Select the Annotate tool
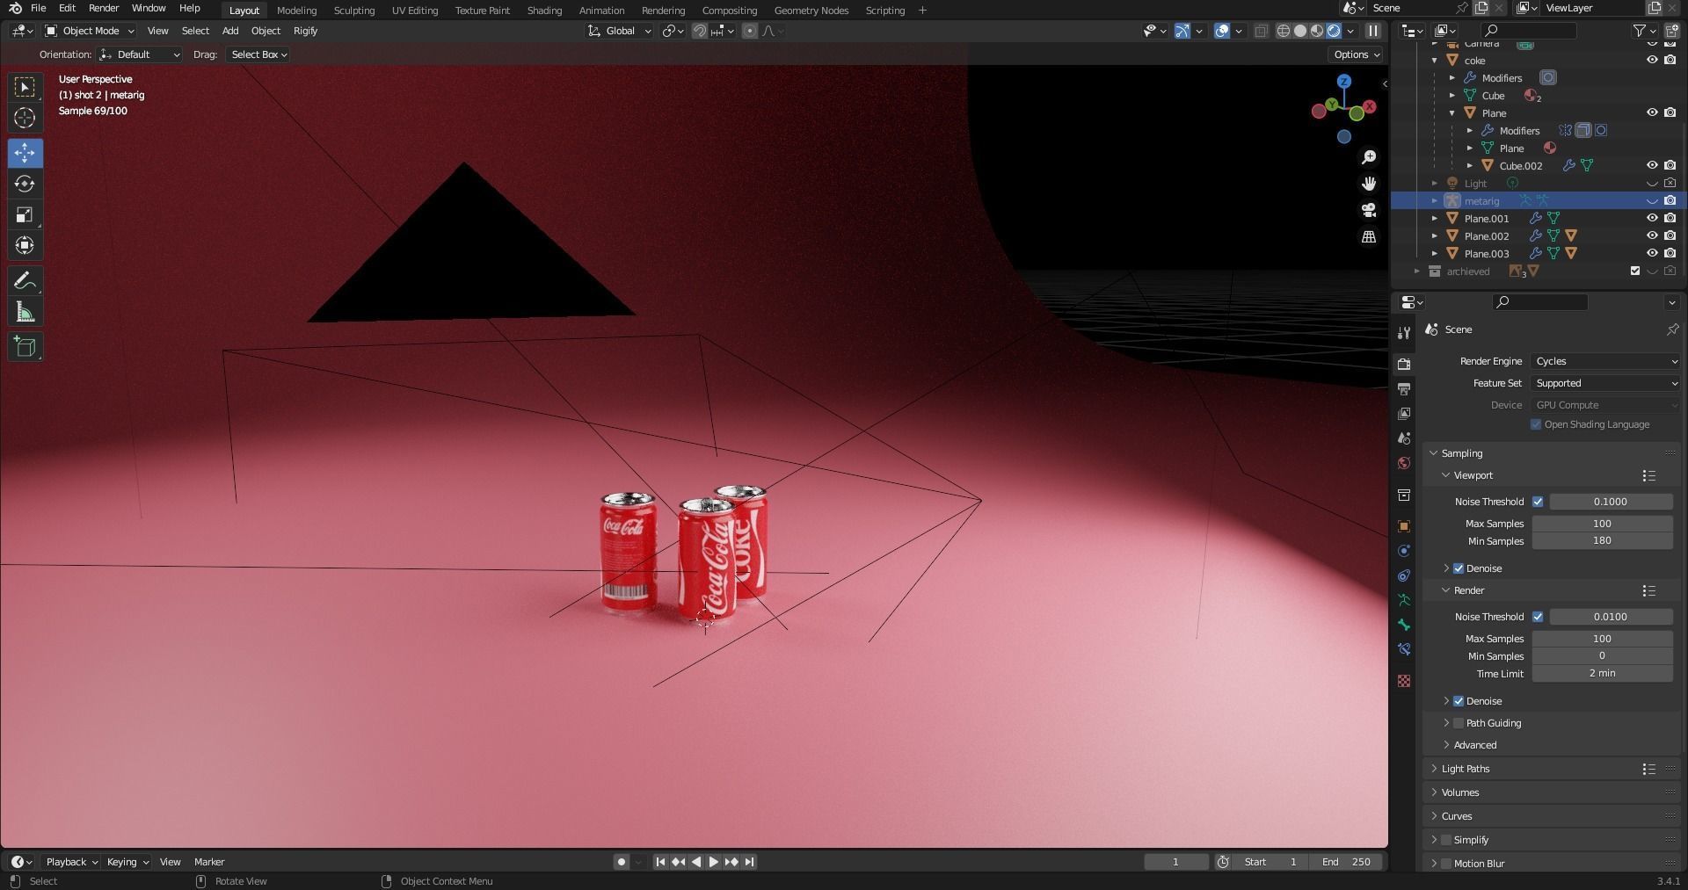The image size is (1688, 890). tap(25, 281)
